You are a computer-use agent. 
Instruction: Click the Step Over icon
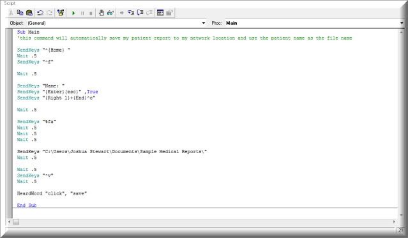[140, 13]
